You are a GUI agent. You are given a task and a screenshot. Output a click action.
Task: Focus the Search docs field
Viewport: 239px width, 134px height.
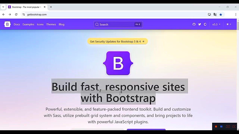coord(118,24)
